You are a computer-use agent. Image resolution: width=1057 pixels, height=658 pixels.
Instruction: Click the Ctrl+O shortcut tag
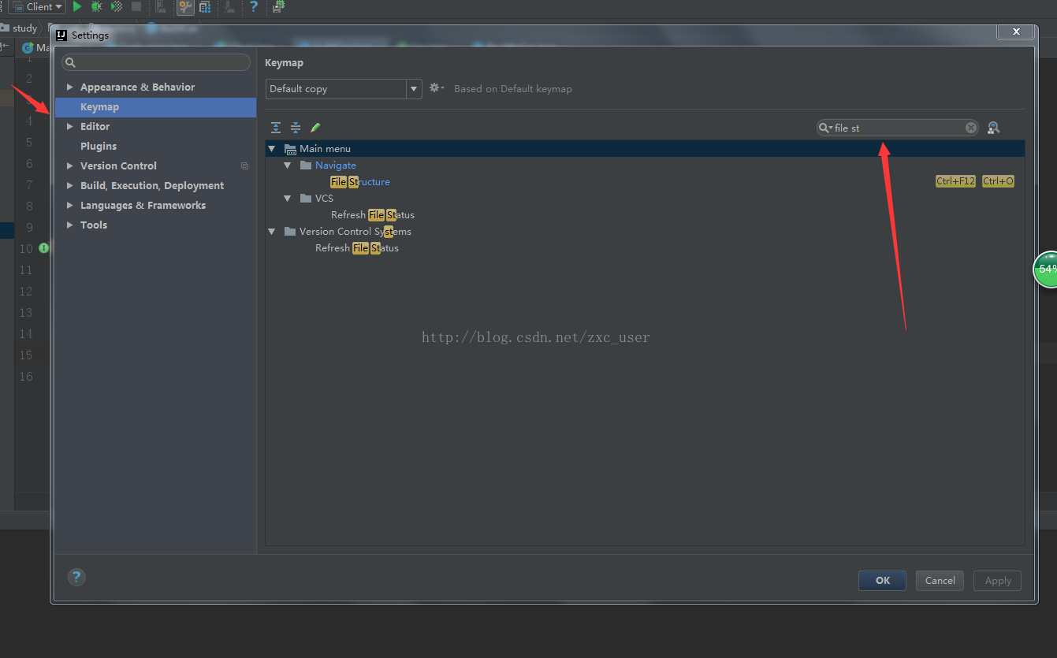[x=998, y=182]
